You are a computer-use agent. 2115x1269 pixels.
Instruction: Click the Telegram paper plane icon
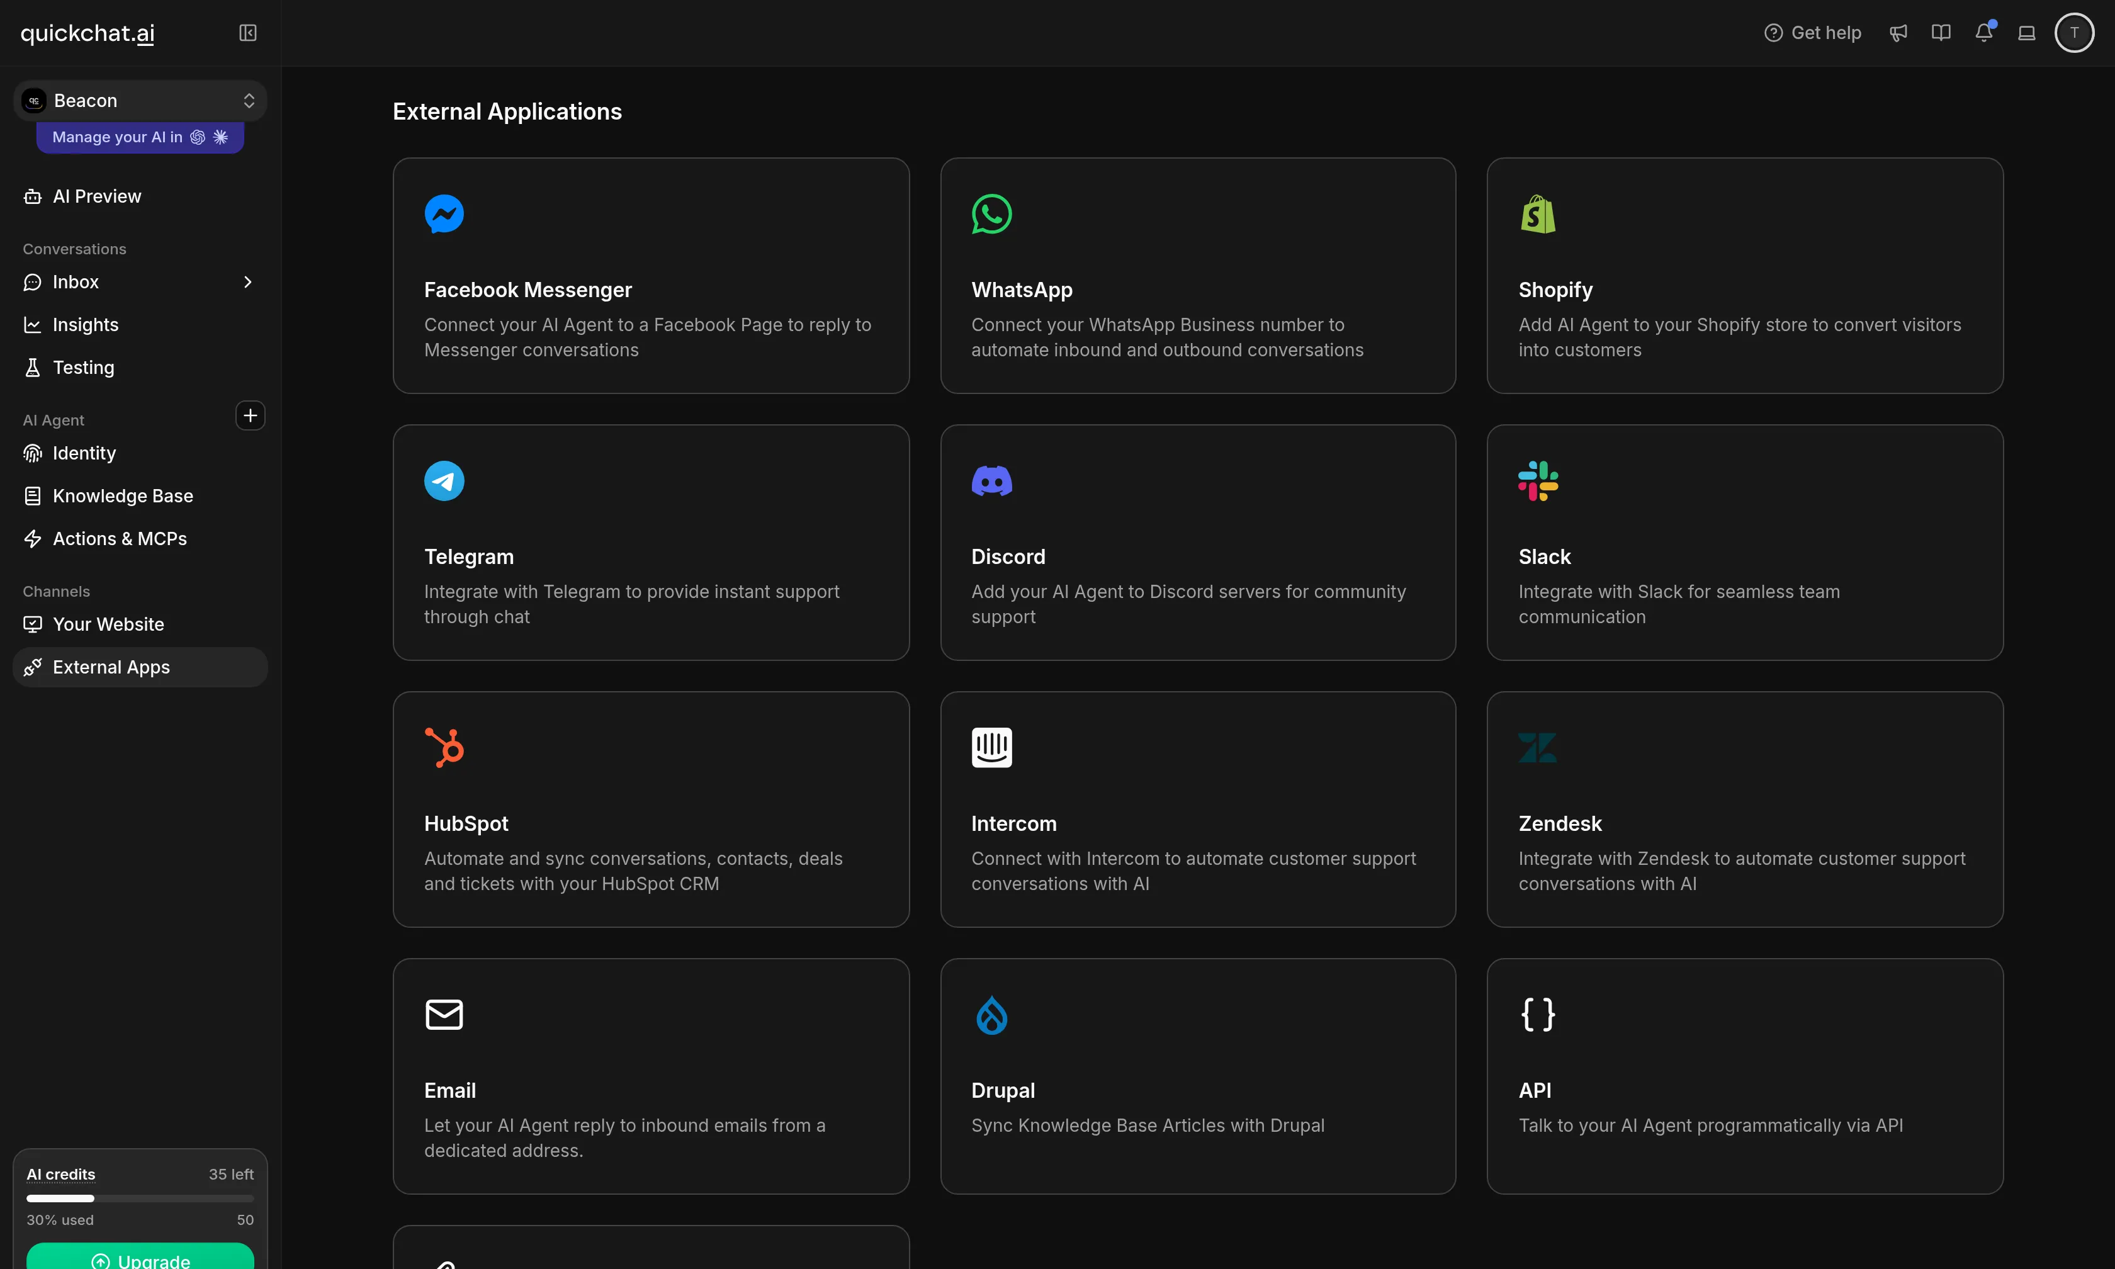click(x=444, y=480)
